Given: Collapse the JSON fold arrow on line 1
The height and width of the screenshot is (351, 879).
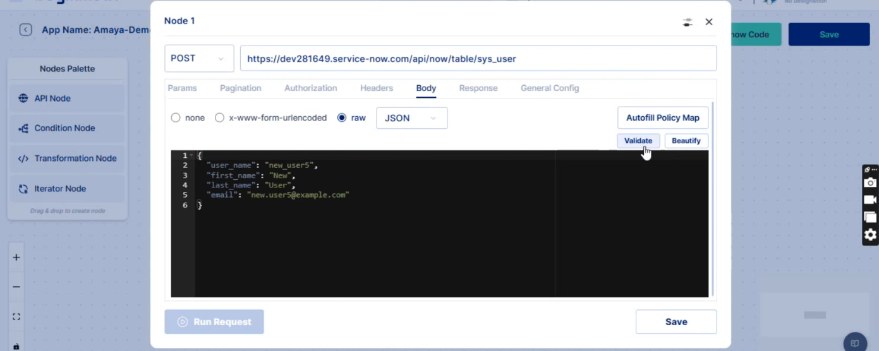Looking at the screenshot, I should point(191,155).
